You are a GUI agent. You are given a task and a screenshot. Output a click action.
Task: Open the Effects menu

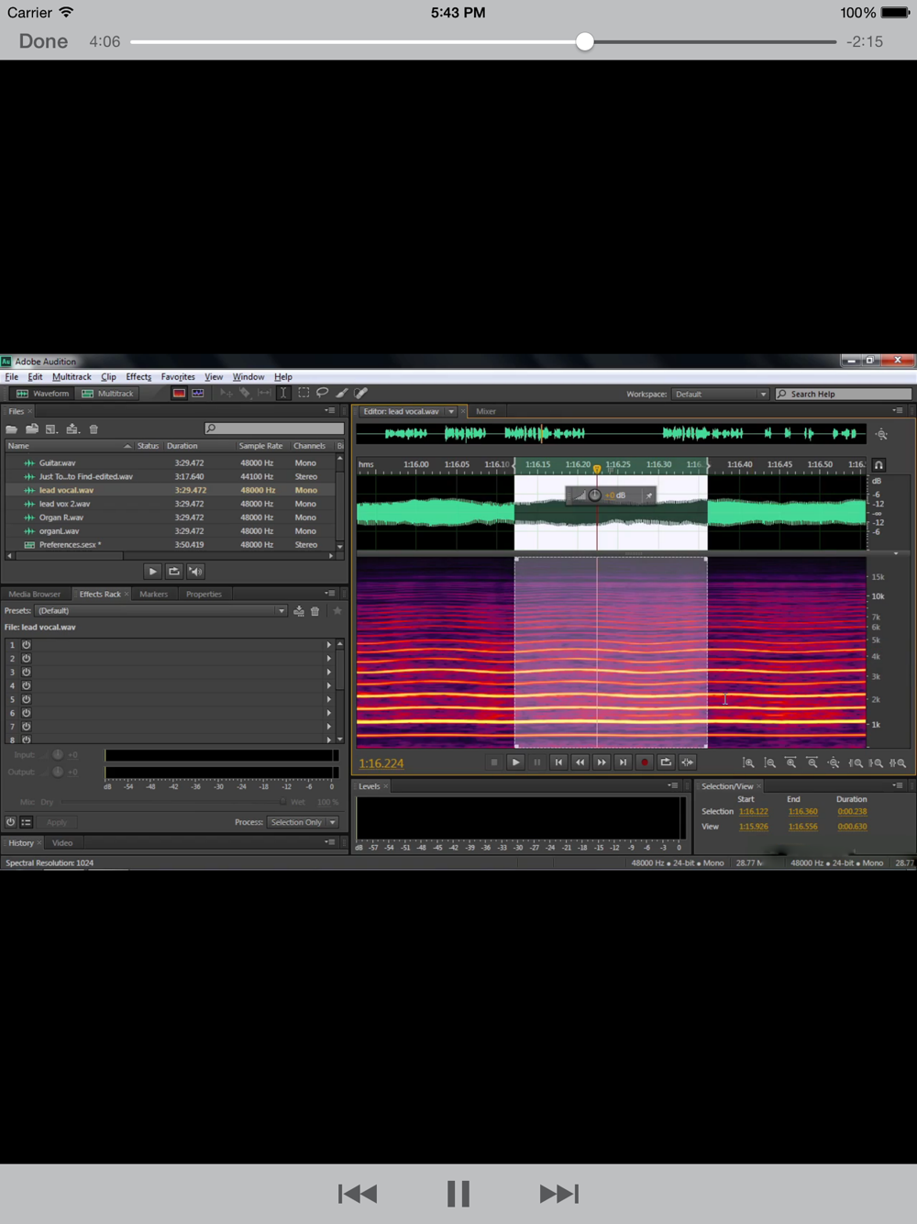pyautogui.click(x=138, y=377)
